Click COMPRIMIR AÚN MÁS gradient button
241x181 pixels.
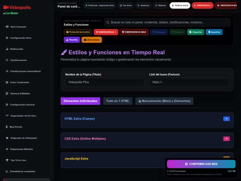tap(201, 164)
